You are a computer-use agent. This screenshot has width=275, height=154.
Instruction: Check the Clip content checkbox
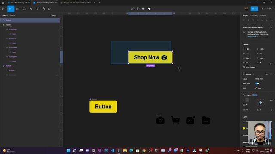244,68
